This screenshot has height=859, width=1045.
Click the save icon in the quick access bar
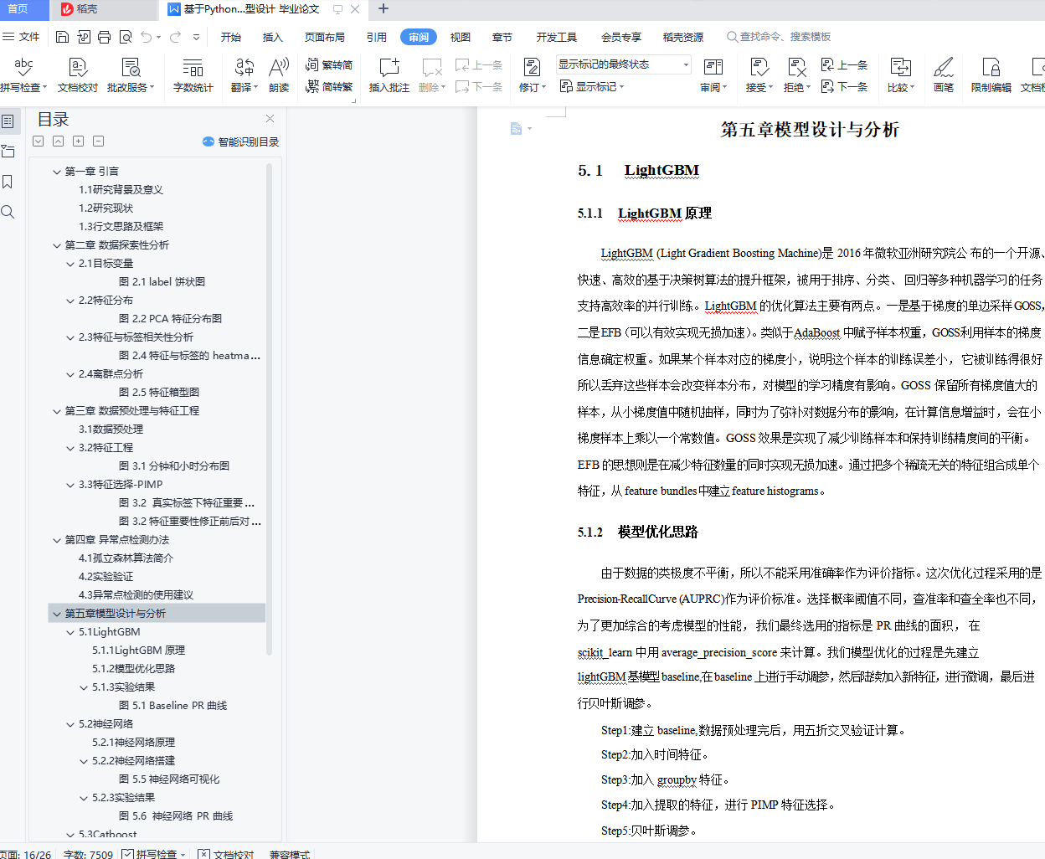click(63, 37)
